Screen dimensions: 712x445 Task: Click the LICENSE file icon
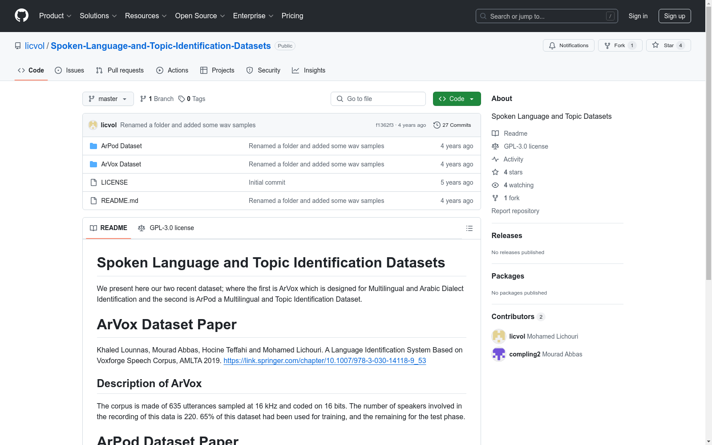point(93,182)
